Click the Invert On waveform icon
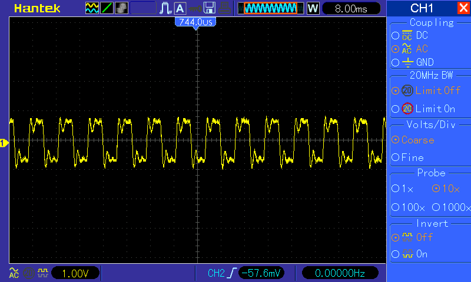Screen dimensions: 471x282 click(407, 254)
